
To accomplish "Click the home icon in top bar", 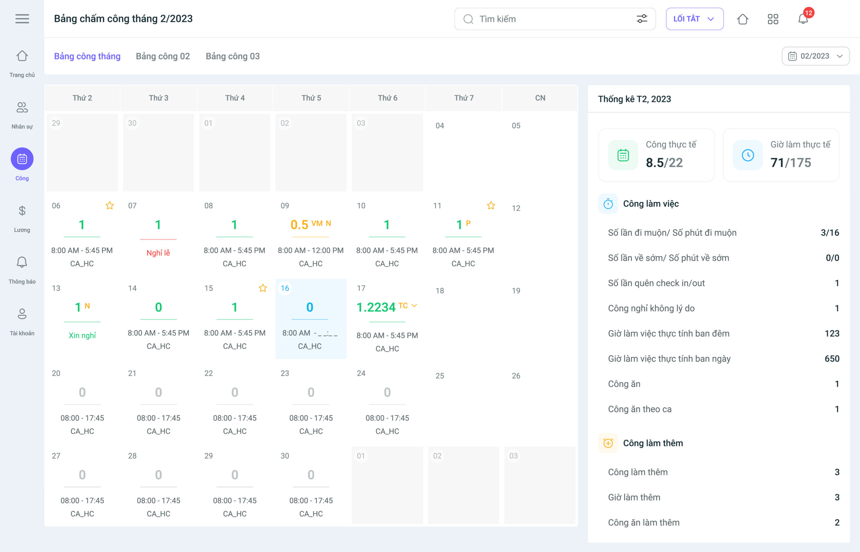I will (742, 19).
